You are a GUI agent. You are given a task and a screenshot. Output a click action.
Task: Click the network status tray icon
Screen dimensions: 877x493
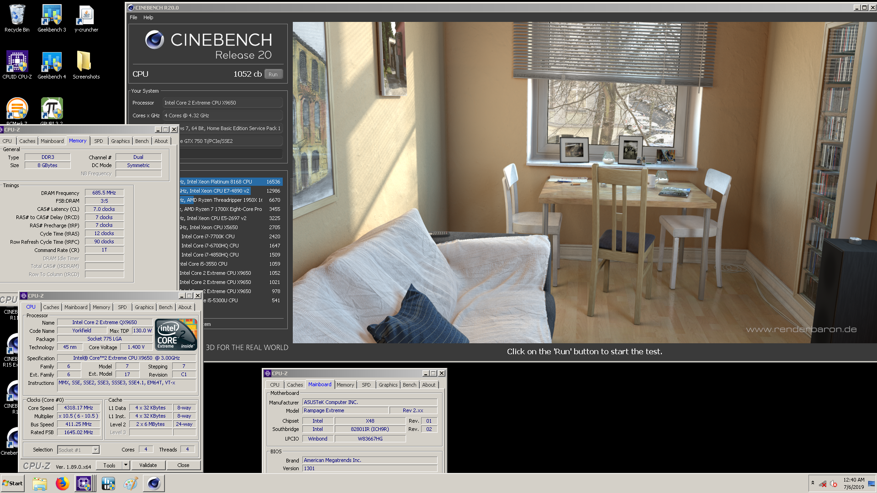click(822, 484)
